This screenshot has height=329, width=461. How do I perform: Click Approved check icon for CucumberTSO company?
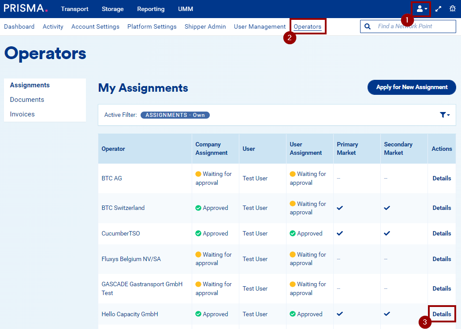point(198,233)
